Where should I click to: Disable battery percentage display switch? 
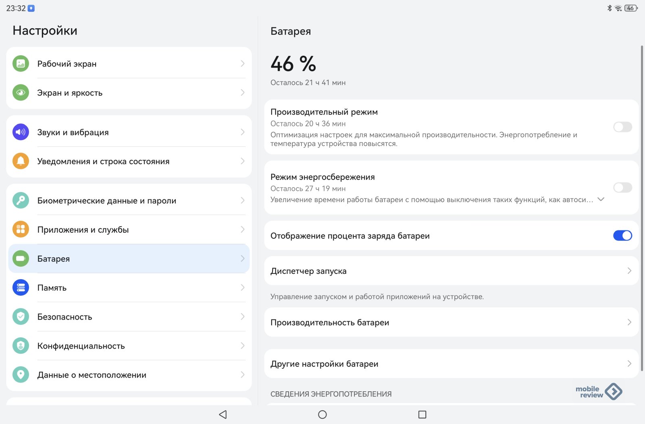click(x=622, y=236)
